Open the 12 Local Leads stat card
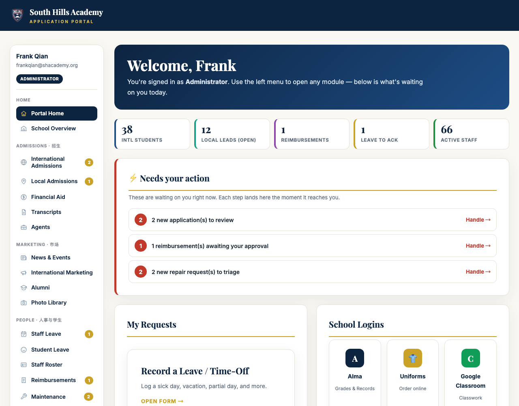Viewport: 519px width, 406px height. coord(232,134)
